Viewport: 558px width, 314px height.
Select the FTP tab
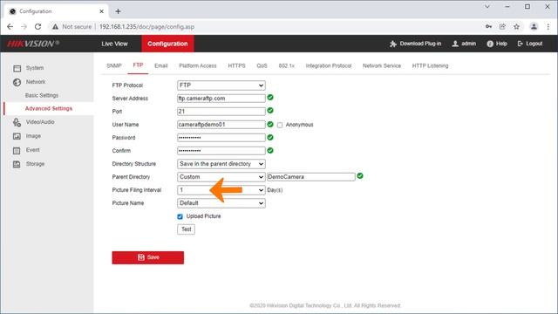pyautogui.click(x=138, y=65)
